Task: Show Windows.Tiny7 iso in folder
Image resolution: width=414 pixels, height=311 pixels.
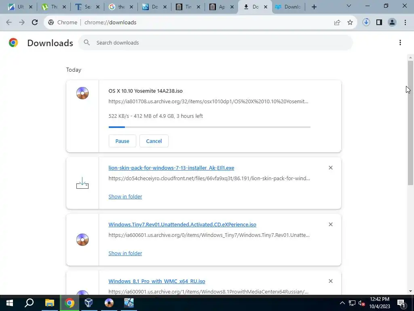Action: tap(125, 253)
